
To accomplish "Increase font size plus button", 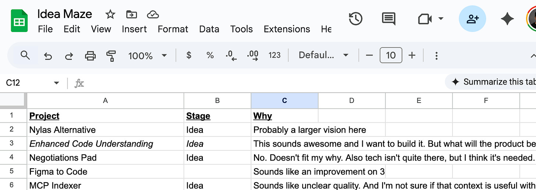I will (412, 55).
